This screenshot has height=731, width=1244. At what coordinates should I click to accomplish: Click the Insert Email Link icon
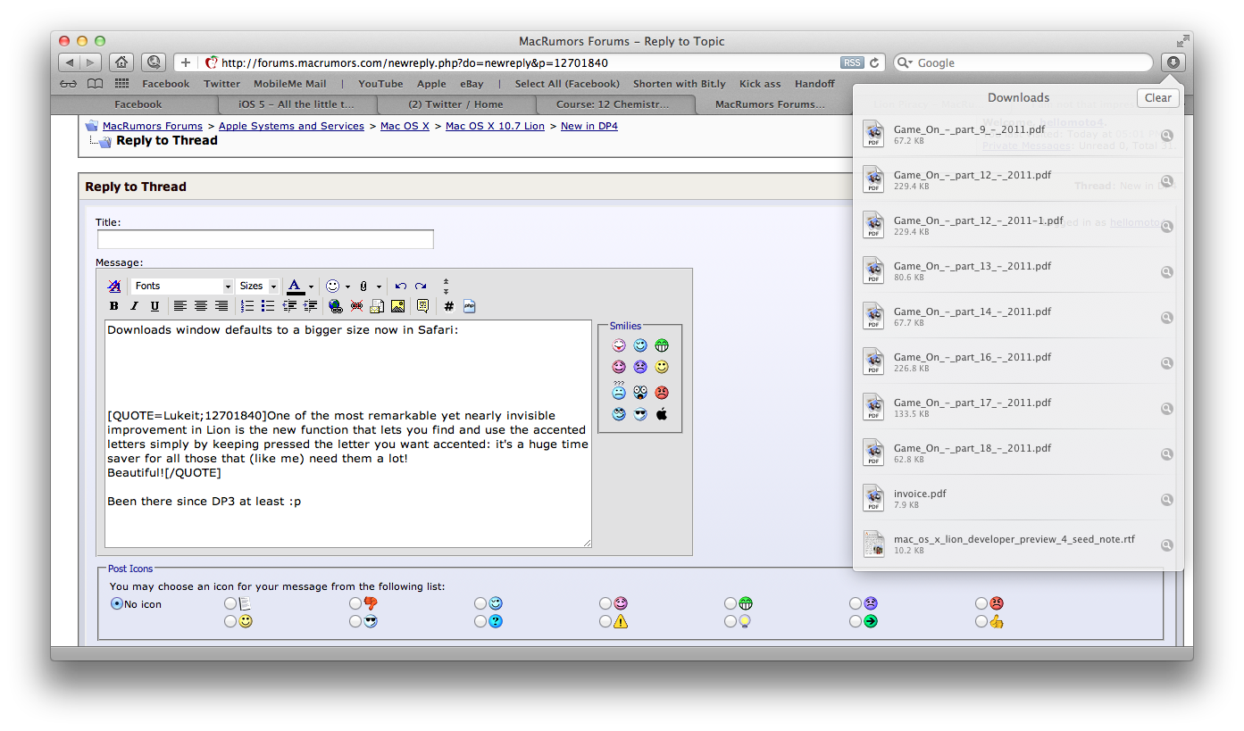[377, 306]
